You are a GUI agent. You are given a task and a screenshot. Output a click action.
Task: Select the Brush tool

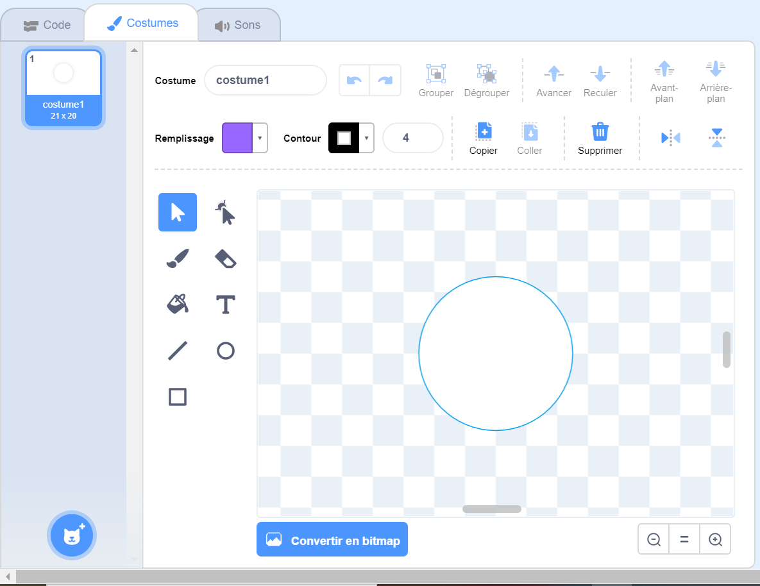(178, 258)
